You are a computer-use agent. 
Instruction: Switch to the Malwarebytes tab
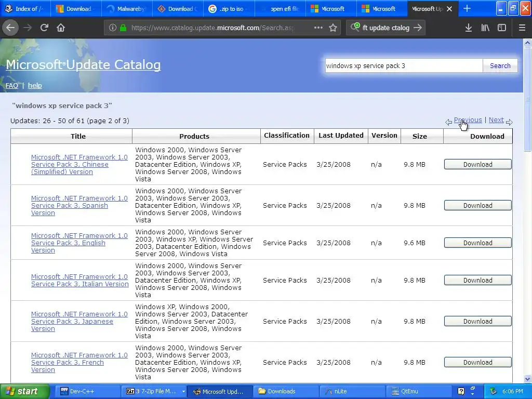(x=127, y=8)
